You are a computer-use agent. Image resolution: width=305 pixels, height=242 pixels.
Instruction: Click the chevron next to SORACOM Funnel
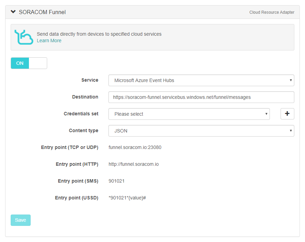point(13,11)
